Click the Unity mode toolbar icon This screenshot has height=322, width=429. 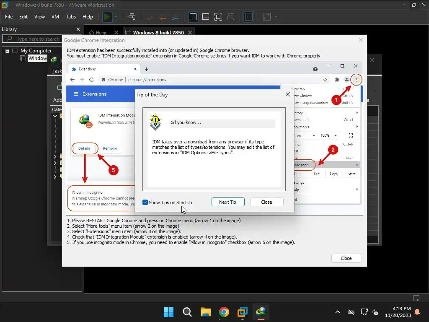pos(231,17)
